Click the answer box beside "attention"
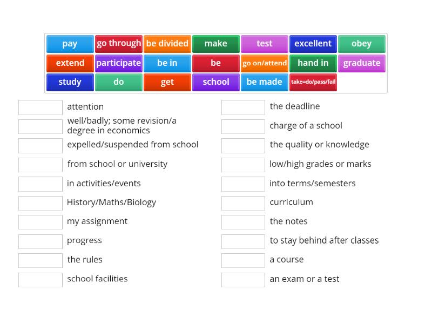Viewport: 432px width, 324px height. click(x=40, y=107)
